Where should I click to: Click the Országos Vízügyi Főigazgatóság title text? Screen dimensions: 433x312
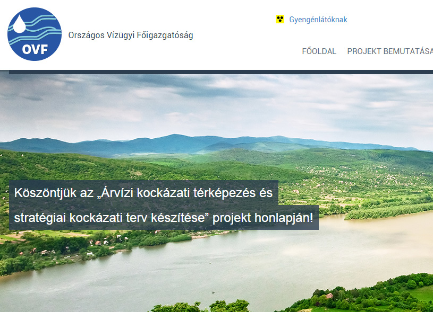[131, 35]
